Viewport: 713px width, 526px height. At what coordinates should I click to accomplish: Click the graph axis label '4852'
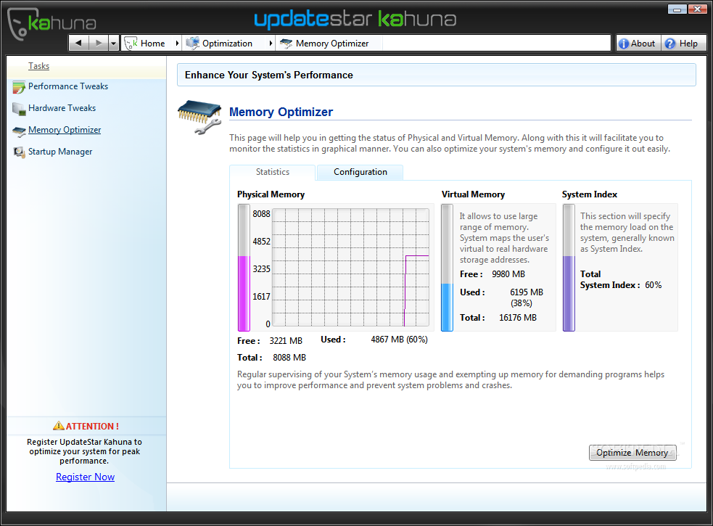[x=261, y=241]
